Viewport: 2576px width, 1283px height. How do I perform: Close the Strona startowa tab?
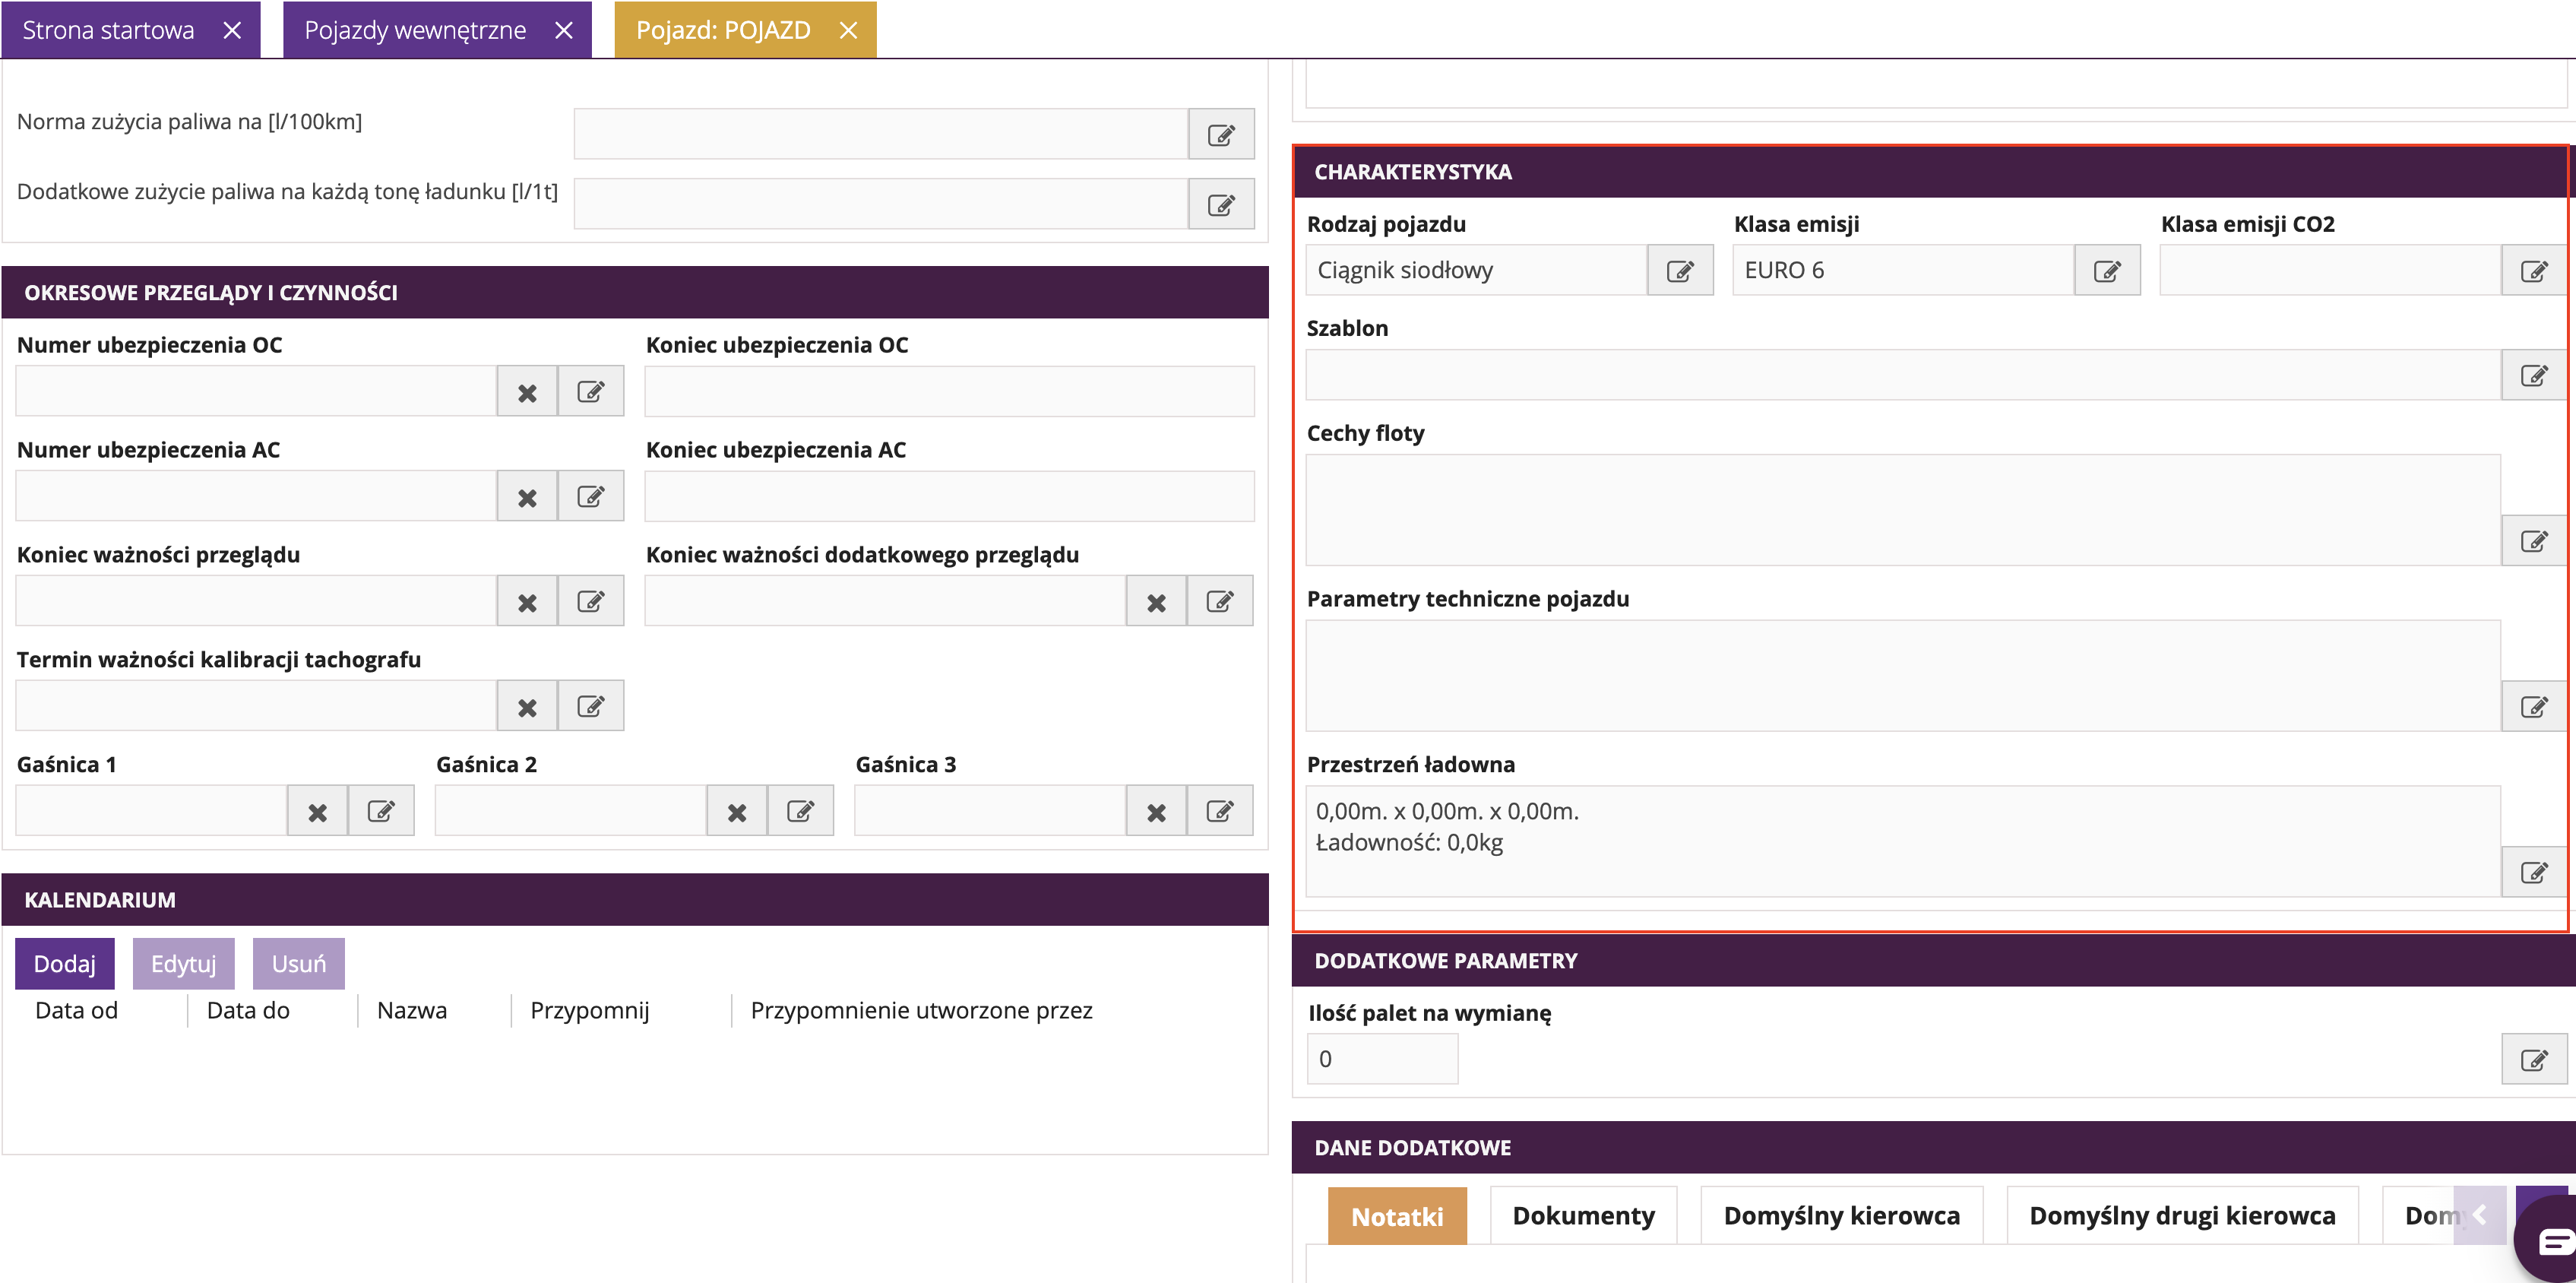pos(232,30)
